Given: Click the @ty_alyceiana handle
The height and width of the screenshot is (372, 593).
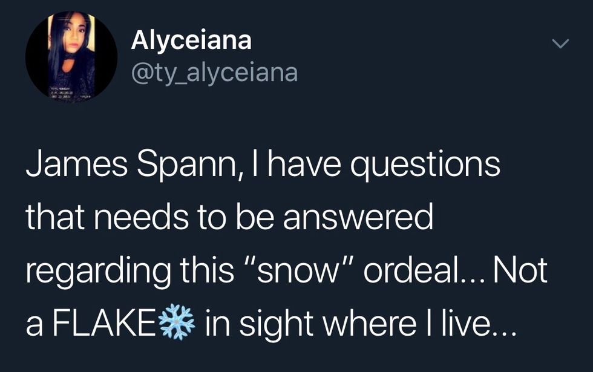Looking at the screenshot, I should pos(214,73).
